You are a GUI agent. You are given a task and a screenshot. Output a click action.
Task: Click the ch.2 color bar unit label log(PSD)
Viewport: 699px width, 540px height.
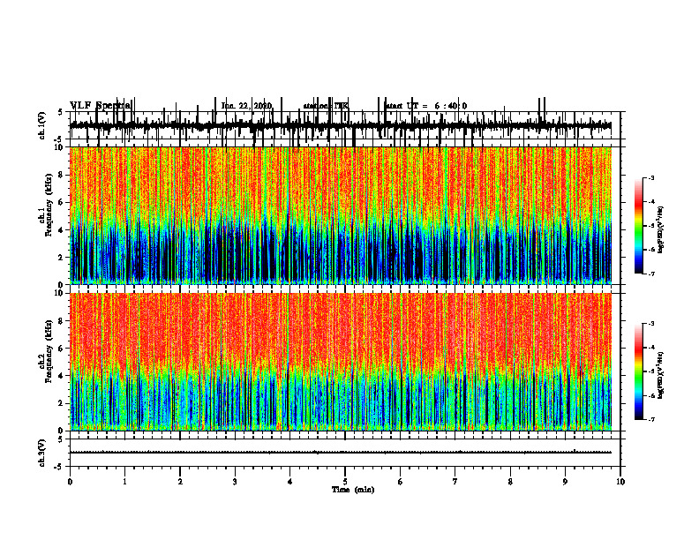(x=661, y=375)
